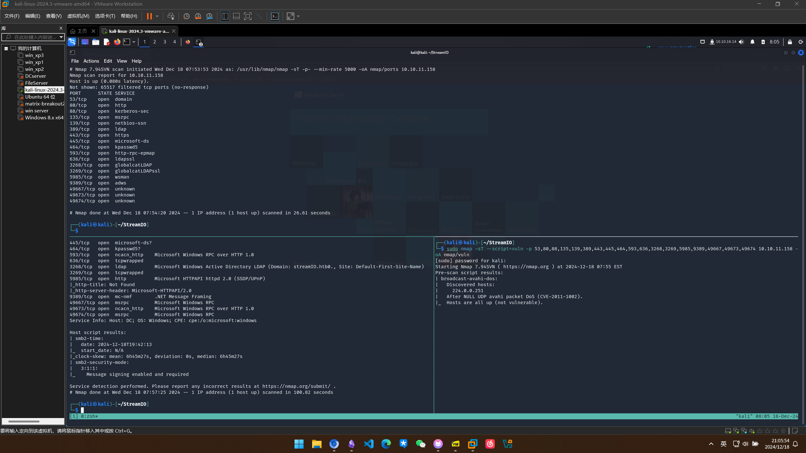The image size is (806, 453).
Task: Click the revert to snapshot icon
Action: (198, 16)
